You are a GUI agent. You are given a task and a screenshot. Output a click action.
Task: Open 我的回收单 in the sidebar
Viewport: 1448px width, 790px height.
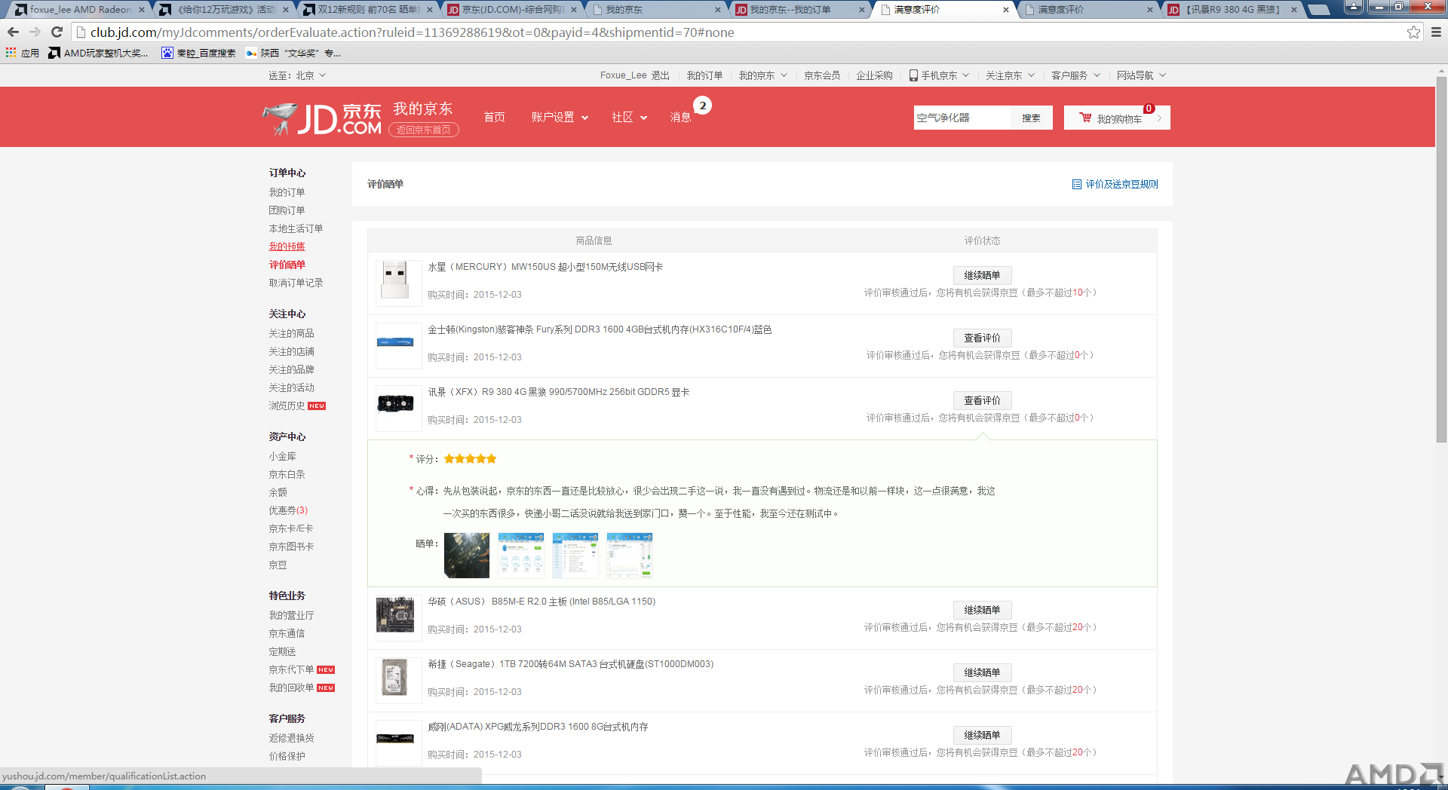click(291, 687)
